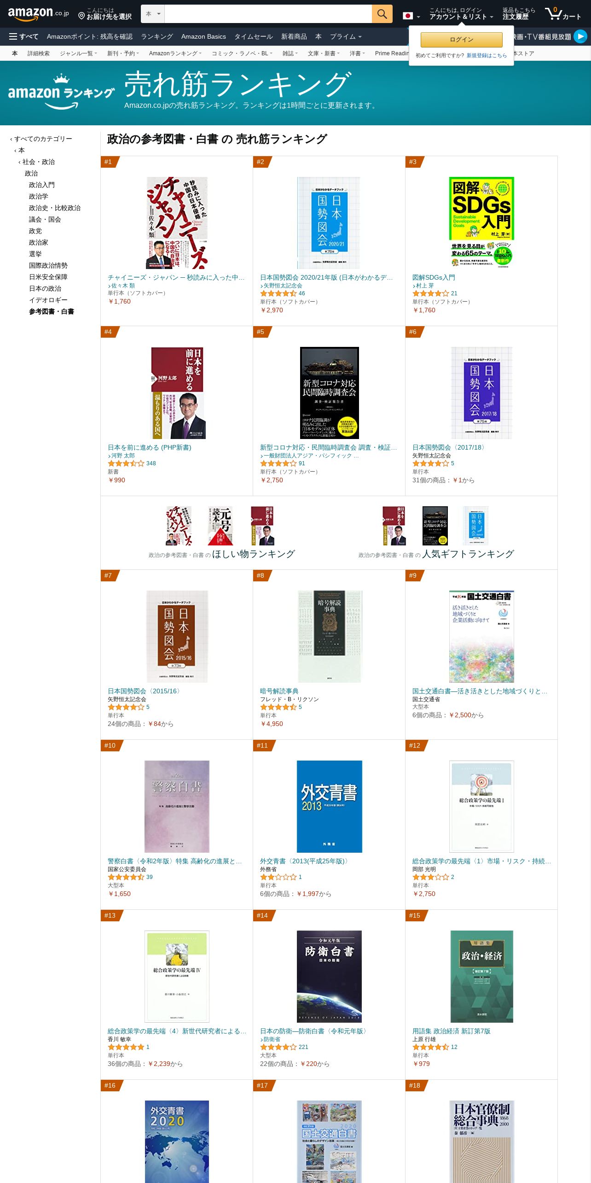591x1183 pixels.
Task: Open the Japan flag language selector
Action: [x=411, y=16]
